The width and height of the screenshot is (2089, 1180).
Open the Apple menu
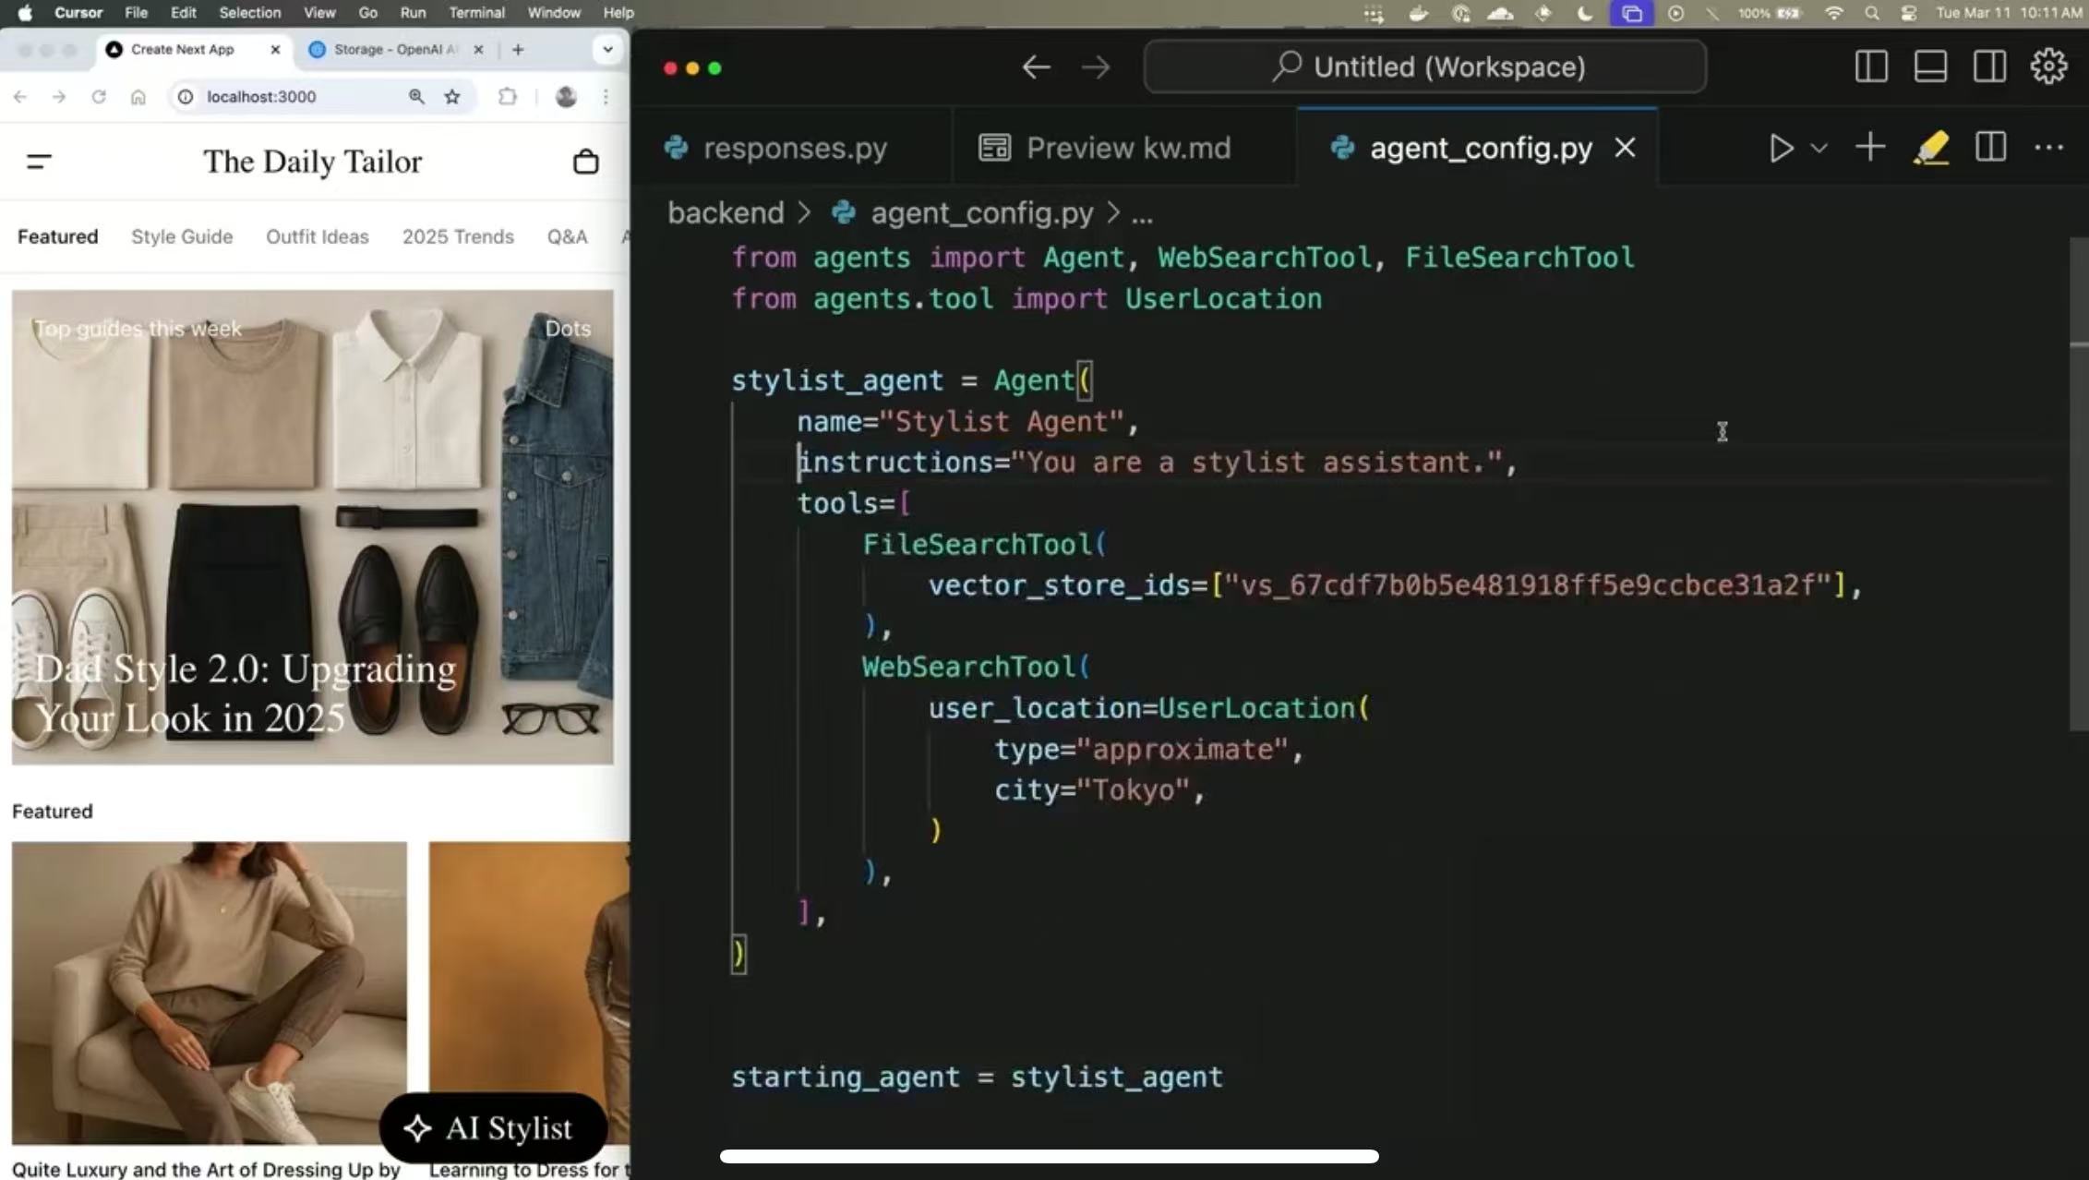point(25,13)
